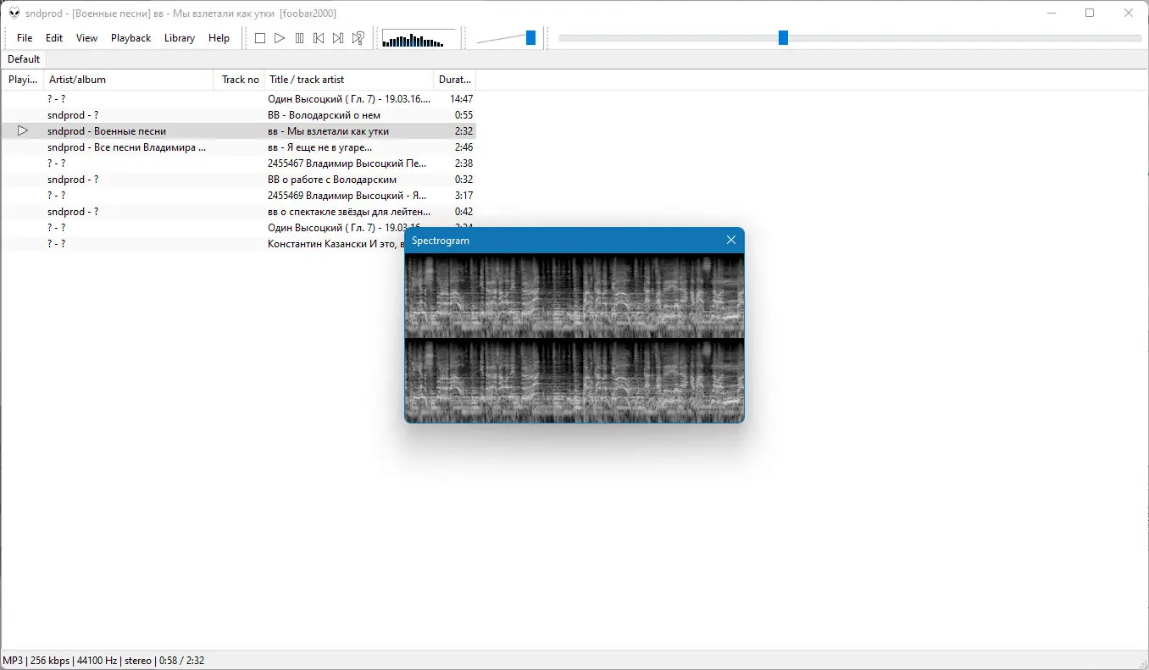Select track 'вв - Мы взлетали как утки'
Viewport: 1149px width, 670px height.
click(x=328, y=131)
